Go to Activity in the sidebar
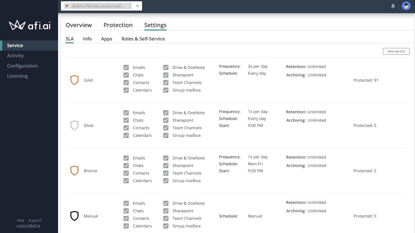Screen dimensions: 415x233 pyautogui.click(x=15, y=56)
